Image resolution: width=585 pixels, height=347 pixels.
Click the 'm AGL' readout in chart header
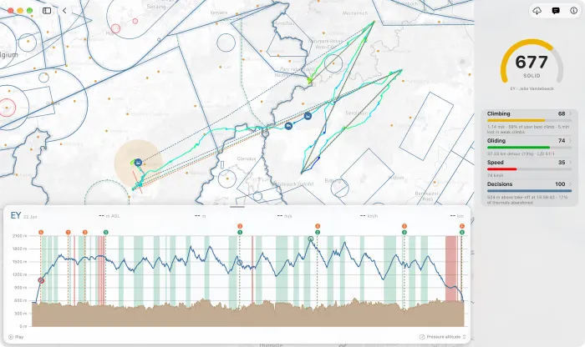[109, 216]
